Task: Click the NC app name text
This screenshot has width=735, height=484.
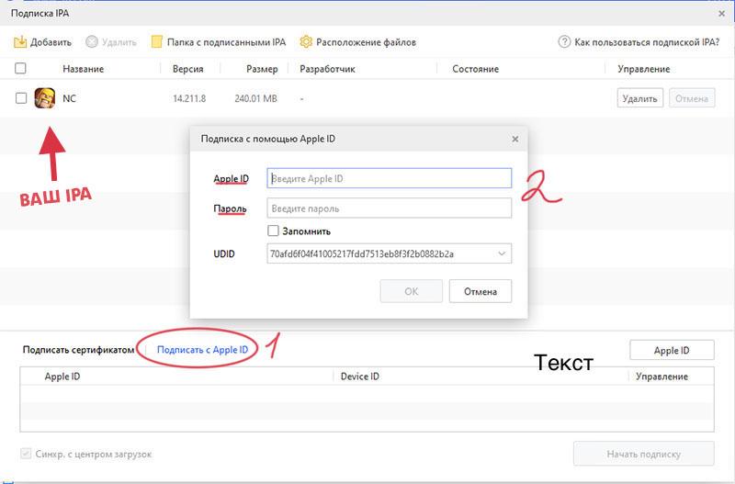Action: coord(70,98)
